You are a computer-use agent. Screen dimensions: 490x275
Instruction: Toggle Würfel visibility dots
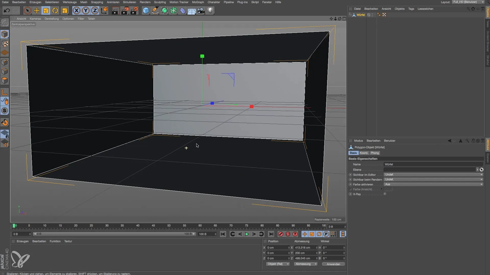coord(372,15)
